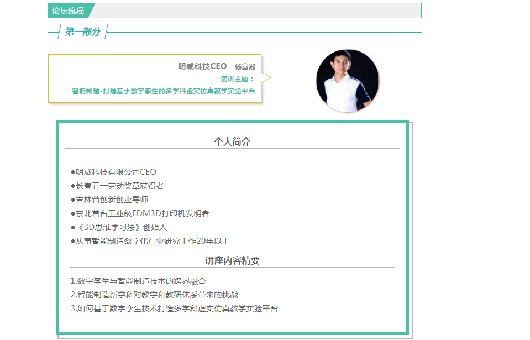Screen dimensions: 530x340
Task: Click the 讲座内容精要 heading
Action: (x=233, y=260)
